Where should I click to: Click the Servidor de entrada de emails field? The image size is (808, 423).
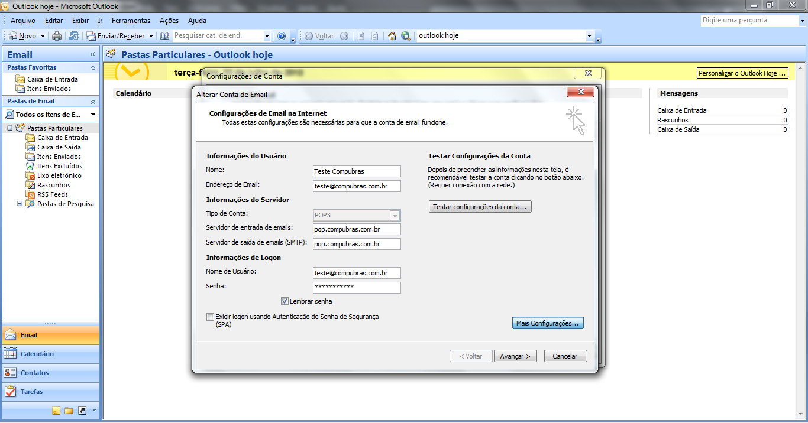point(357,229)
